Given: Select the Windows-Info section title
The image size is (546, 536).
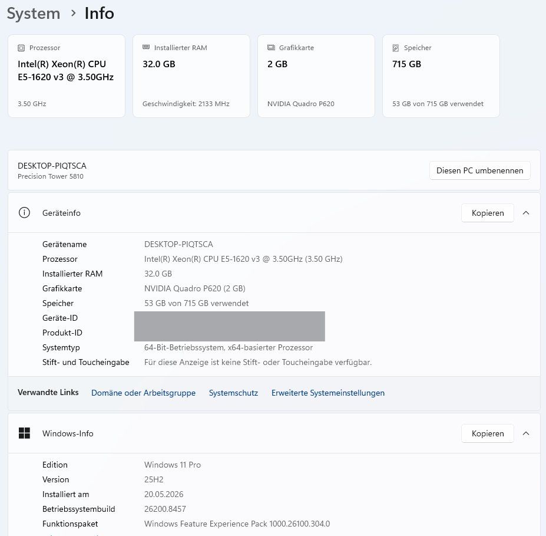Looking at the screenshot, I should point(68,433).
